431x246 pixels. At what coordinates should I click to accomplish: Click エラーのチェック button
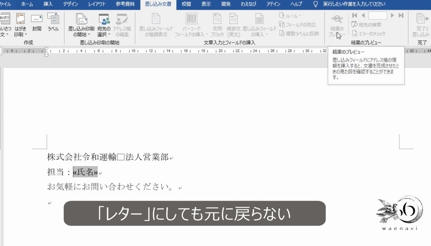369,34
